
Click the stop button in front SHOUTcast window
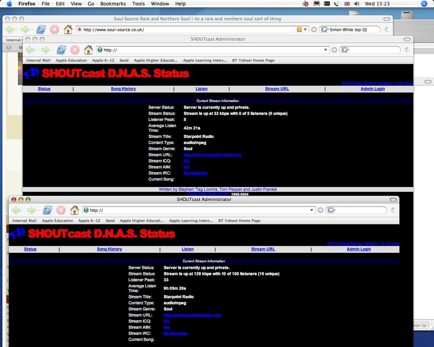click(61, 210)
